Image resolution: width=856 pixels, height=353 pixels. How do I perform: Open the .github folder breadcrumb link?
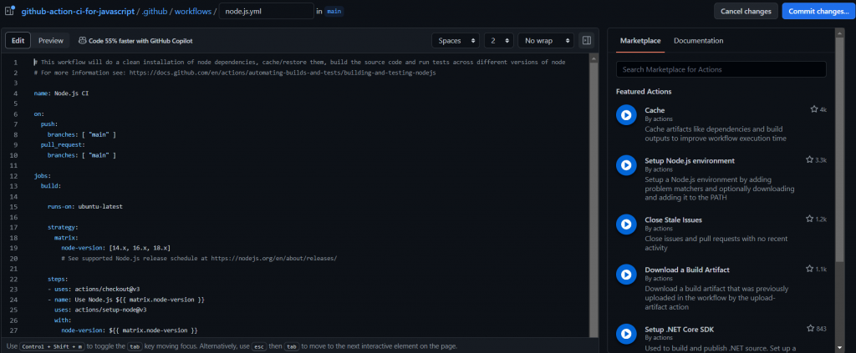click(x=155, y=12)
